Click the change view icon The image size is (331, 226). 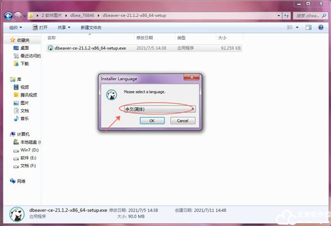point(290,28)
